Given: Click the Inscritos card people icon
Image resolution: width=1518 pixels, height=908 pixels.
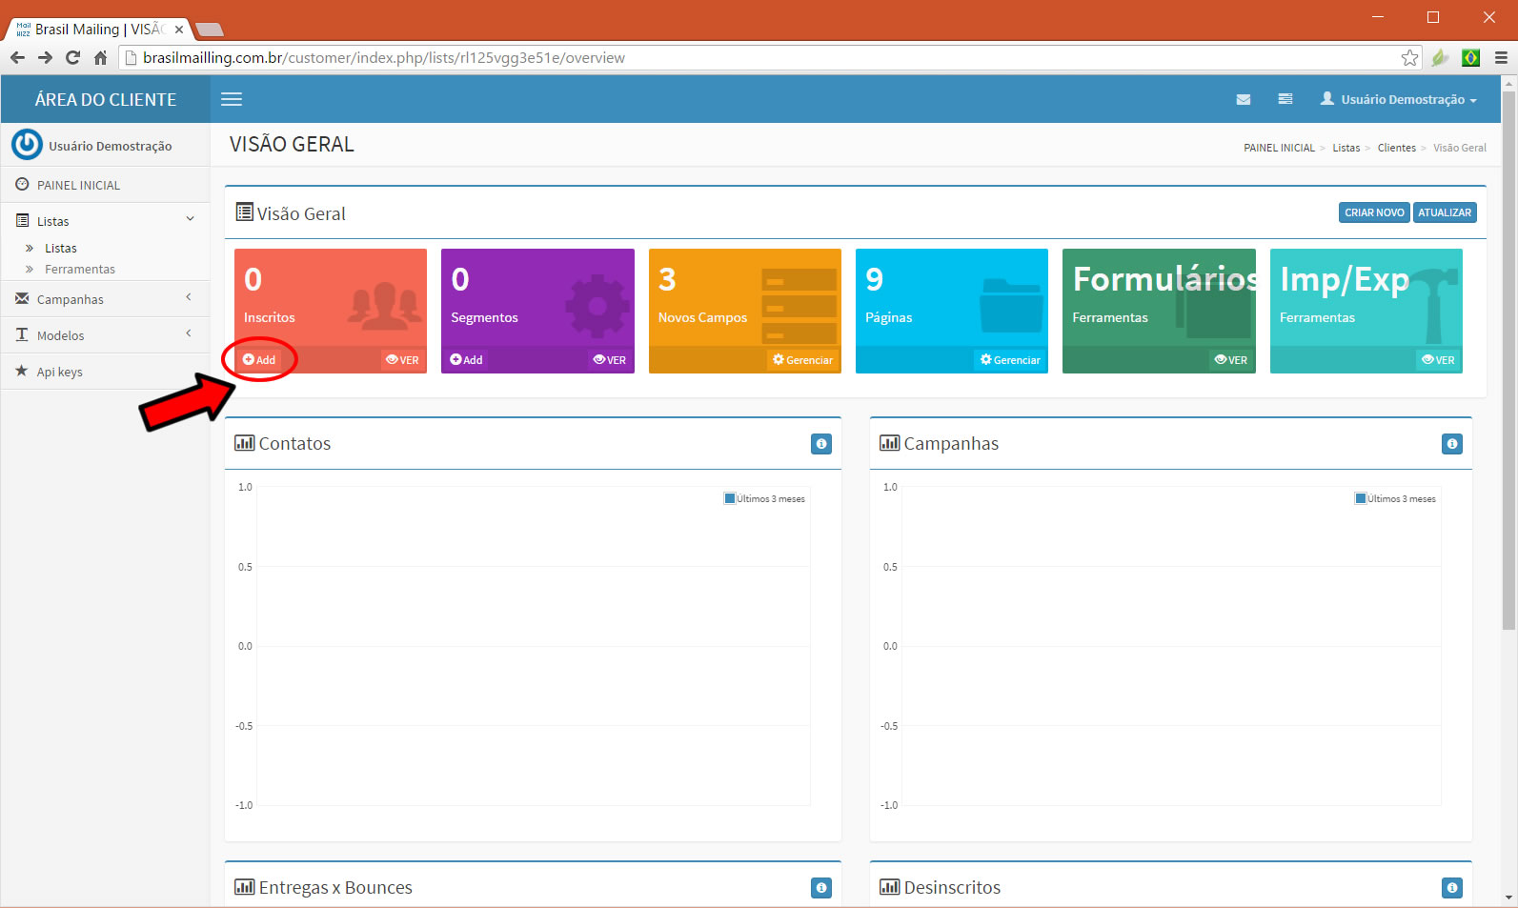Looking at the screenshot, I should (384, 305).
